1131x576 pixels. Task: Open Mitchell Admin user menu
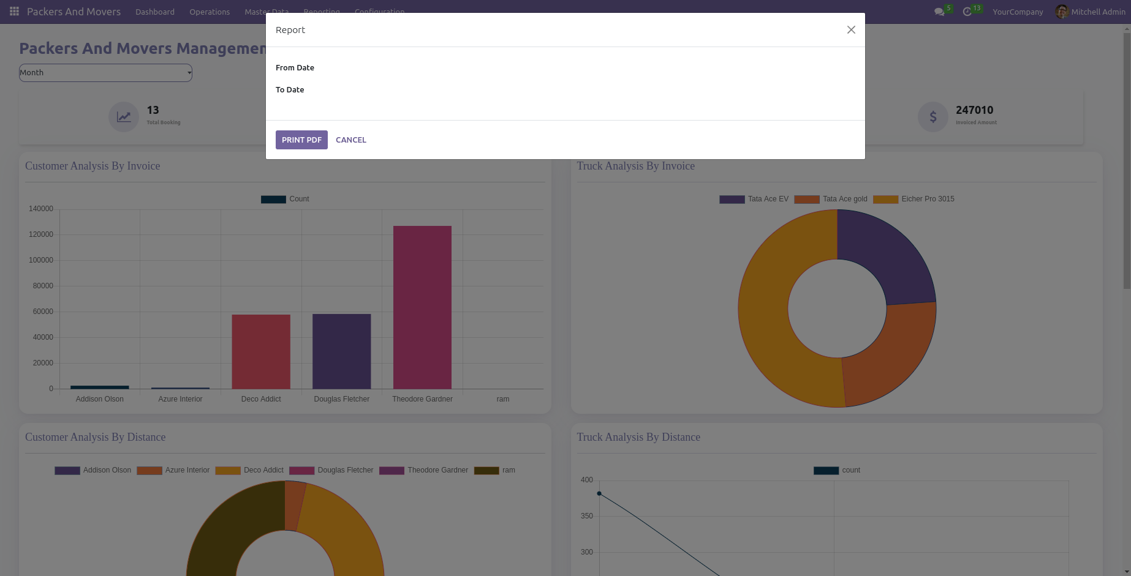(1091, 12)
